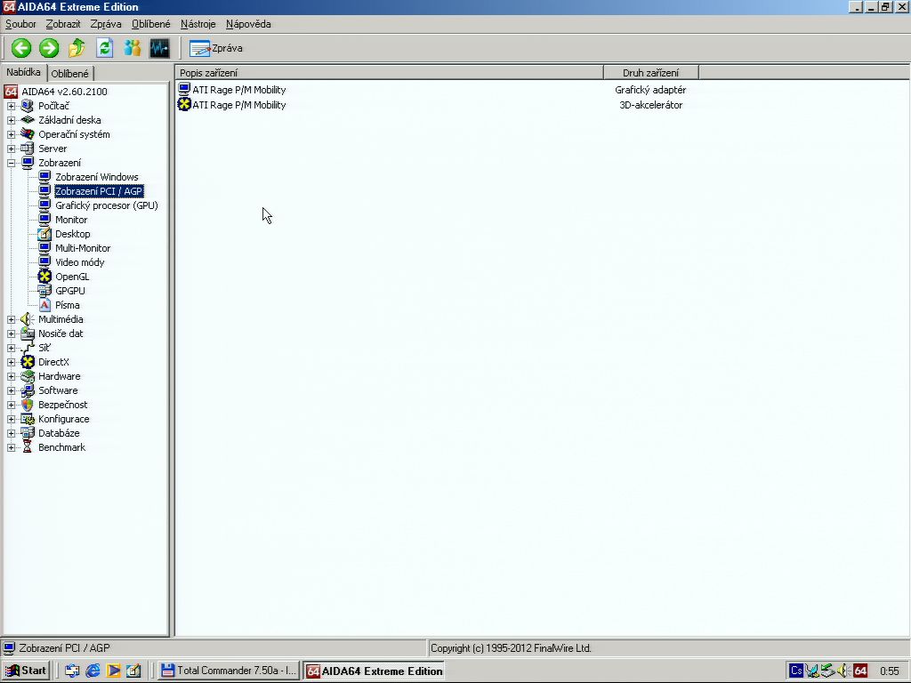Select Multi-Monitor in the tree
The image size is (911, 683).
point(83,248)
